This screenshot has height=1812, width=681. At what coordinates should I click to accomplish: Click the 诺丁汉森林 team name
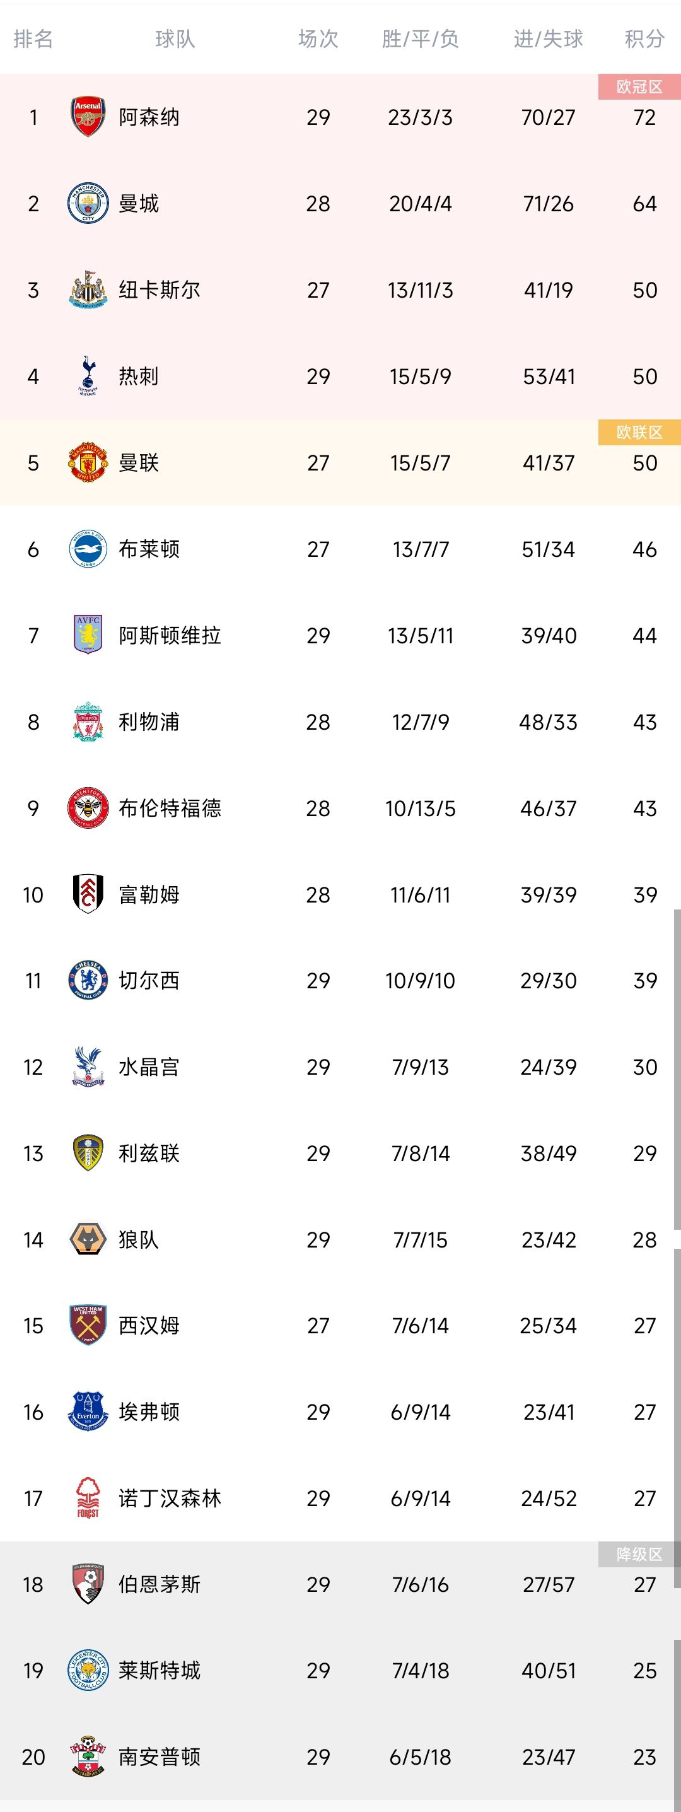point(170,1499)
